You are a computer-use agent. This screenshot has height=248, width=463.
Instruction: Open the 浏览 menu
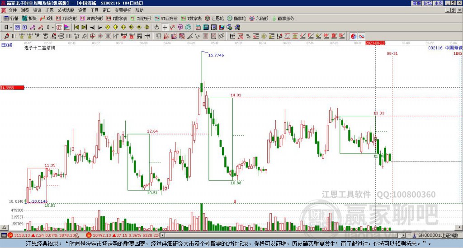[x=25, y=10]
